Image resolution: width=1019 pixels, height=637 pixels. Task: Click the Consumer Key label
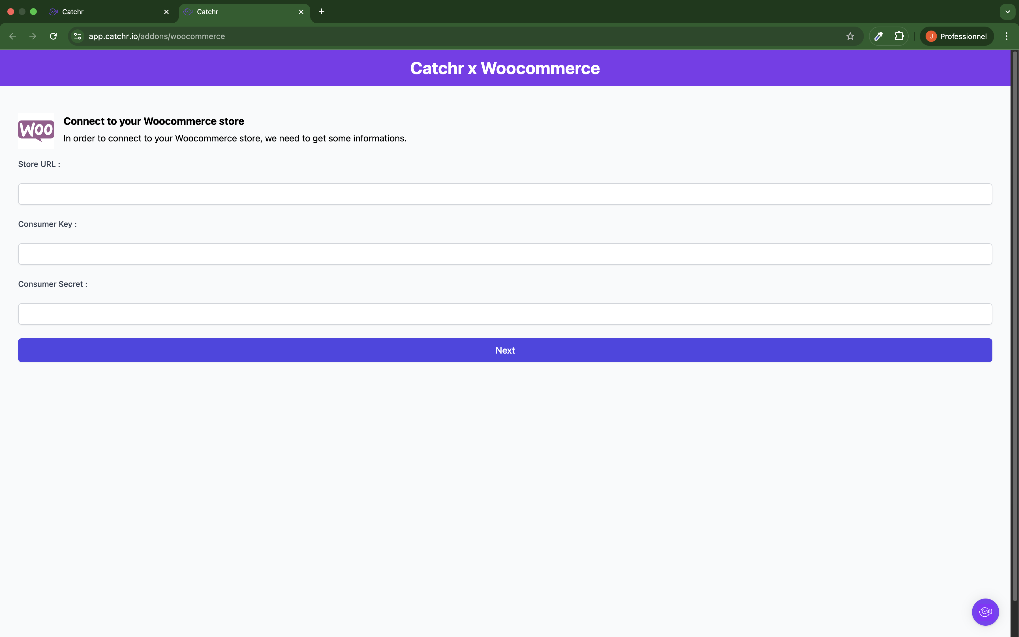[47, 224]
